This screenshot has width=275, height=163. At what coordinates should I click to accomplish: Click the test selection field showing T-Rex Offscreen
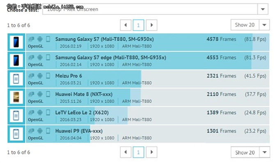(150, 9)
